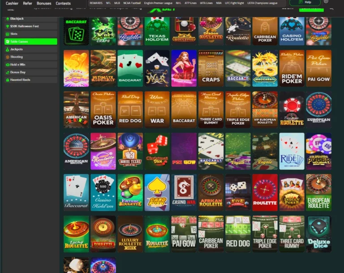
Task: Open the Cashier menu item
Action: click(x=12, y=3)
